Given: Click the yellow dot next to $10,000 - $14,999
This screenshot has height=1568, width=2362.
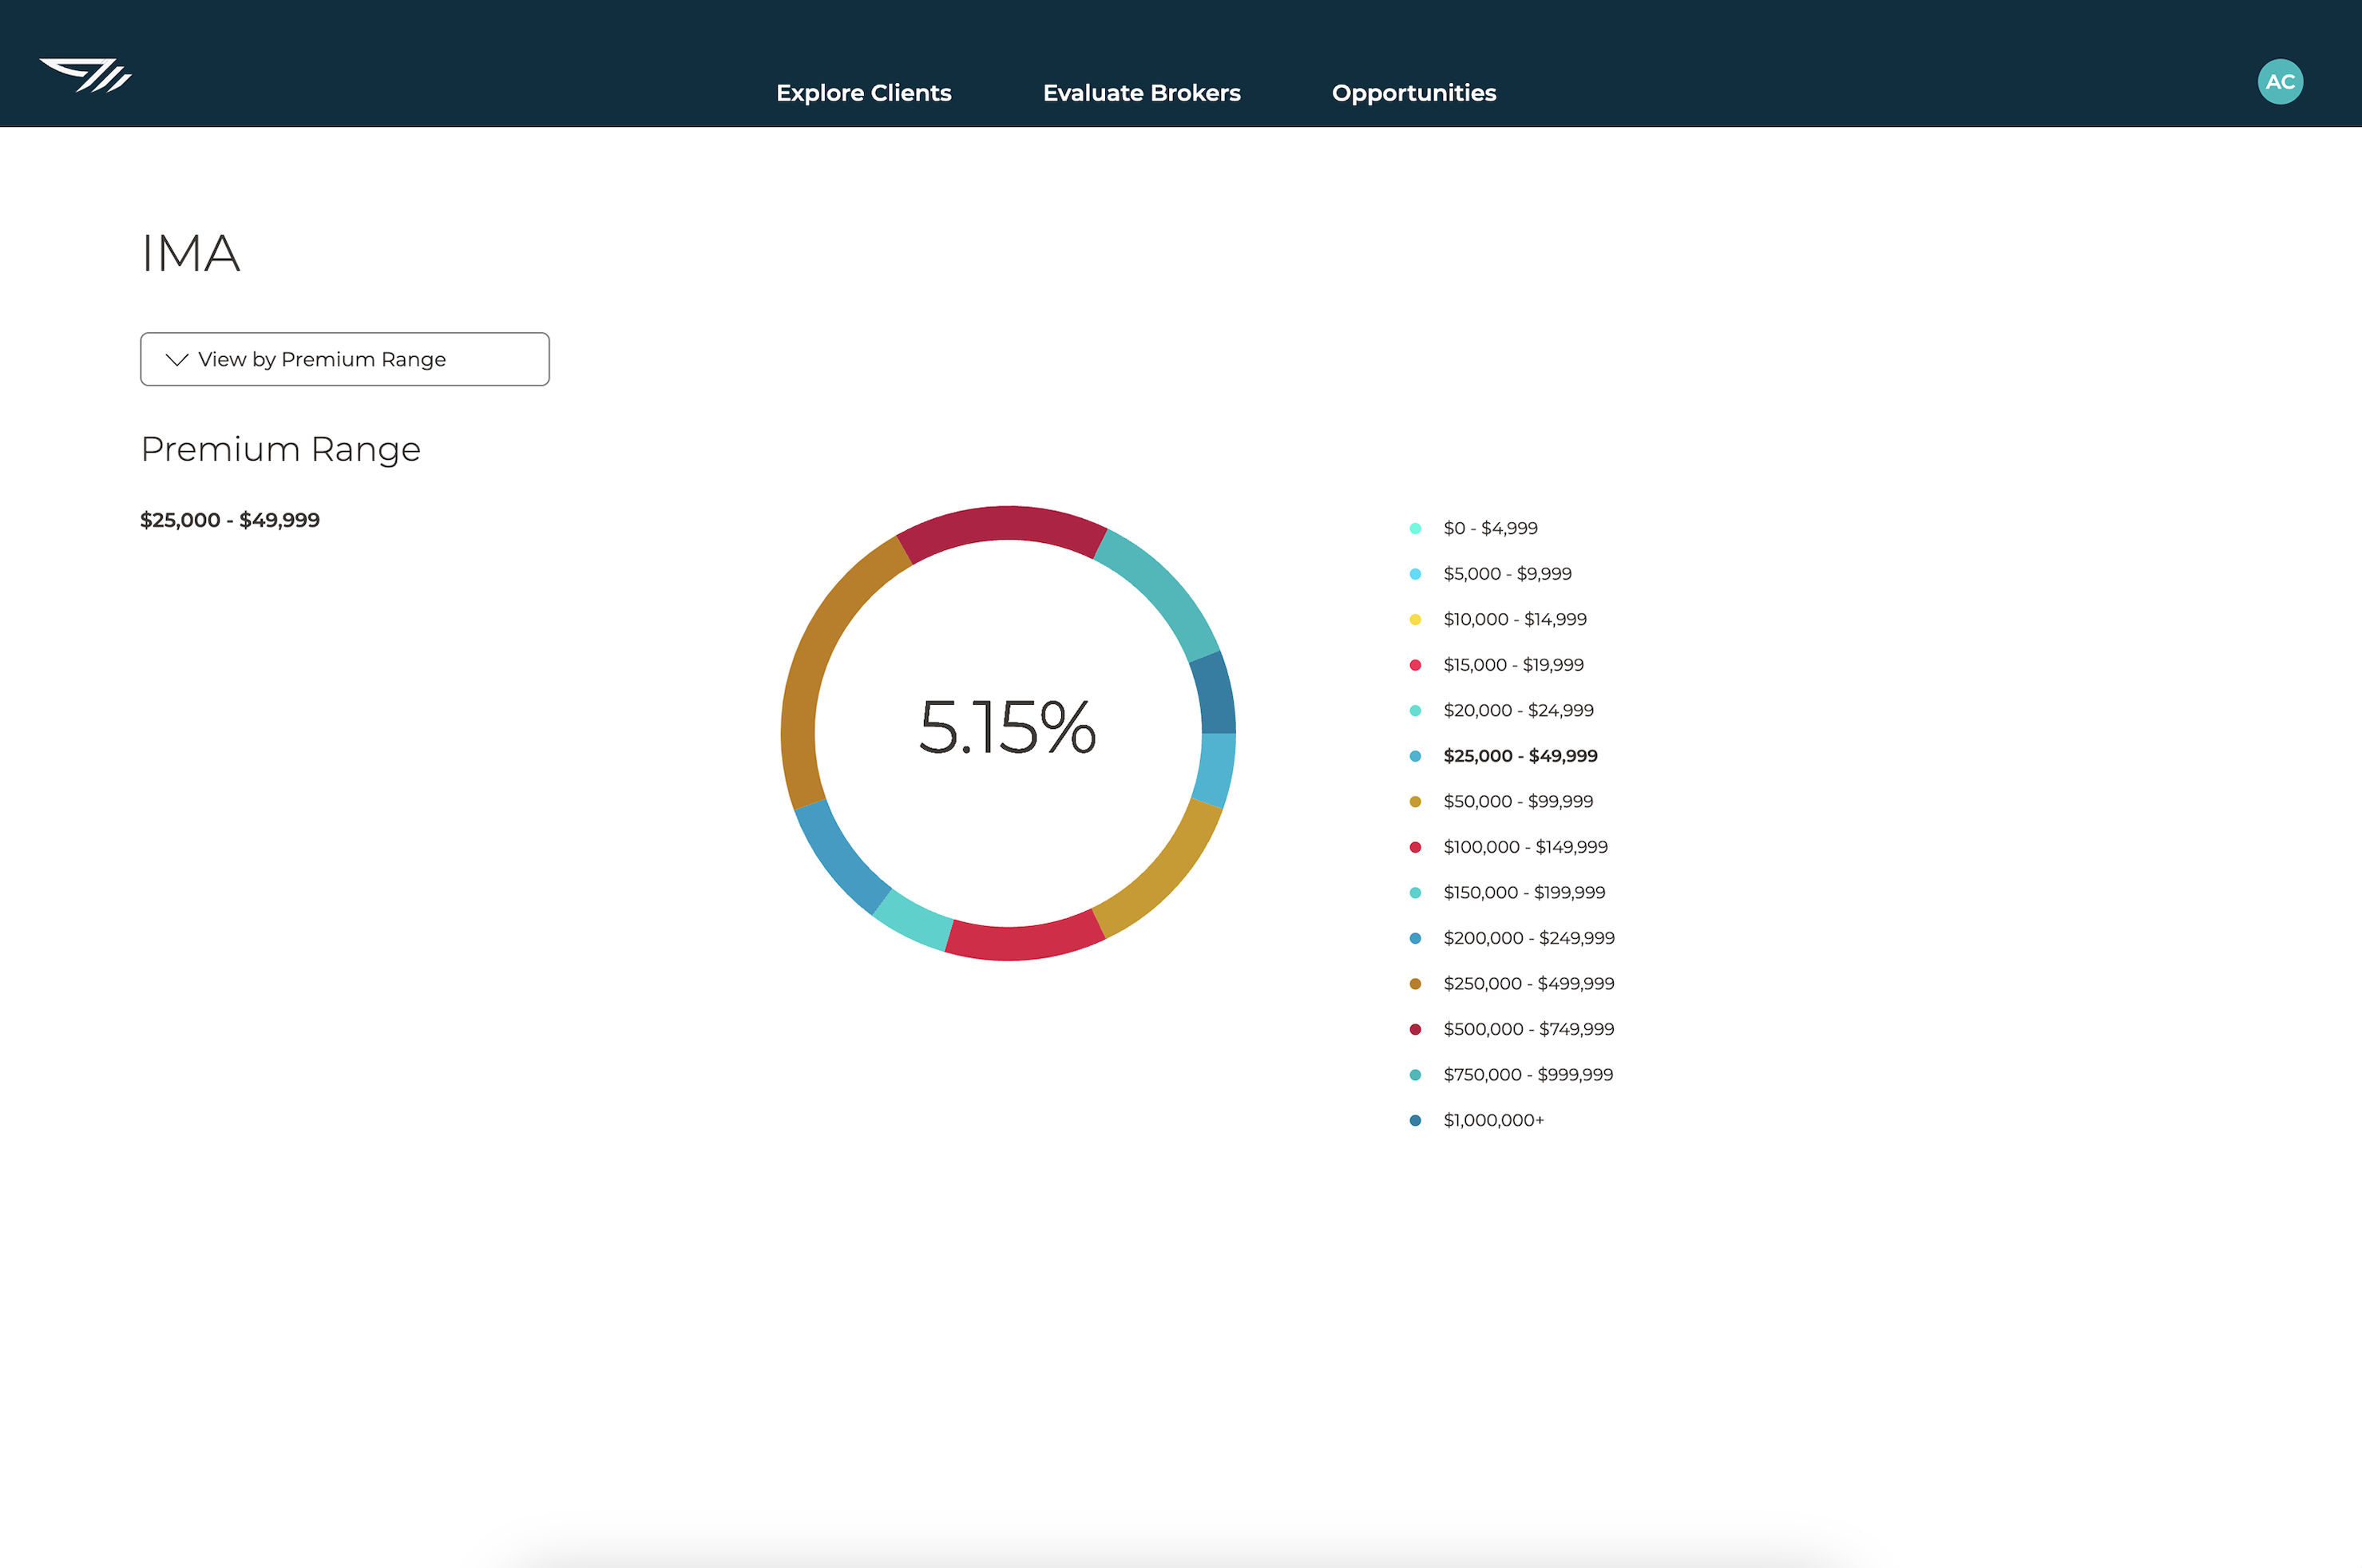Looking at the screenshot, I should (x=1414, y=619).
